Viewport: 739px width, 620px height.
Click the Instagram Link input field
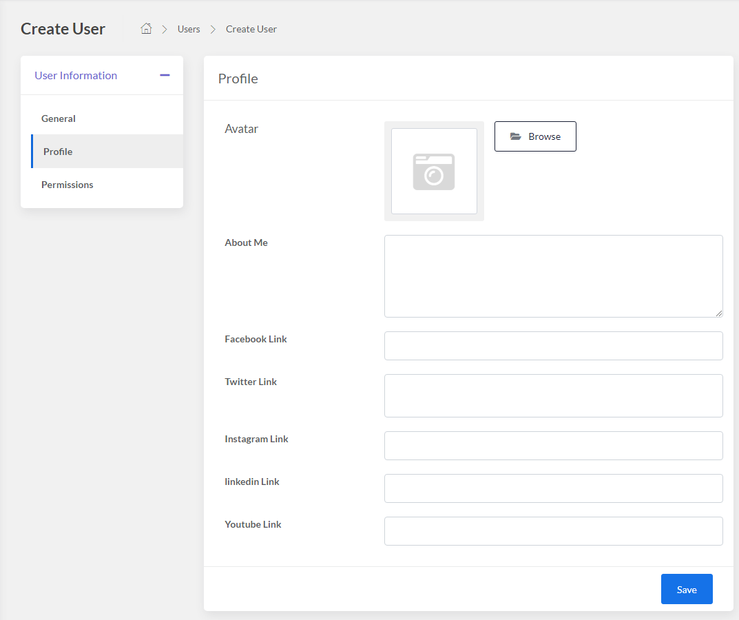pyautogui.click(x=553, y=446)
